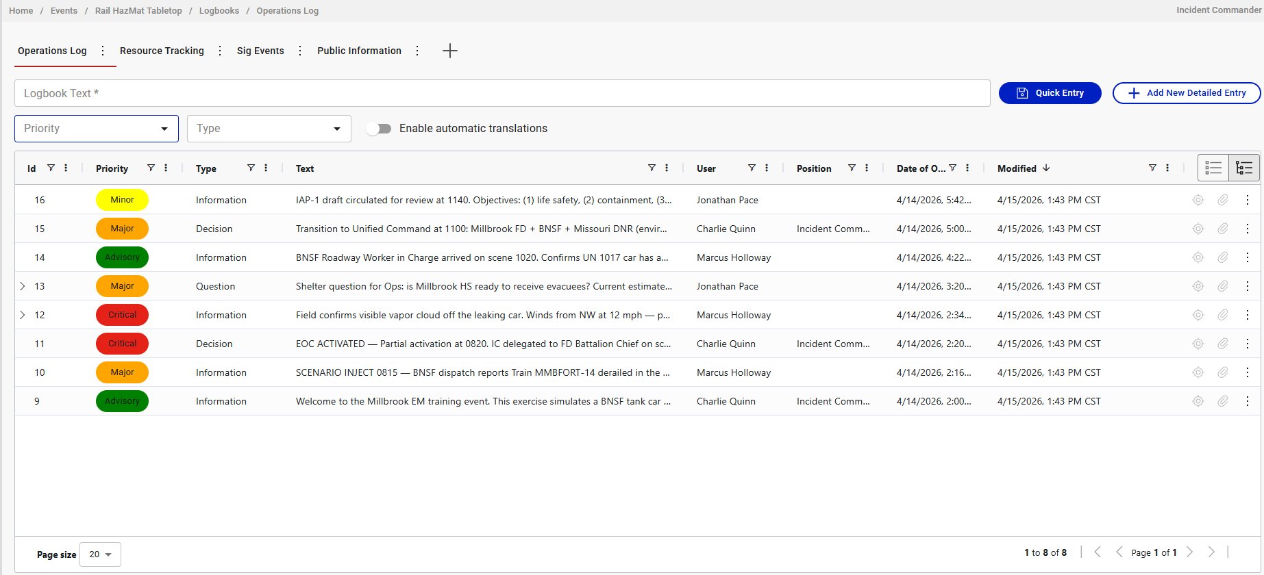The height and width of the screenshot is (575, 1264).
Task: Click the red Critical badge on entry 11
Action: point(122,344)
